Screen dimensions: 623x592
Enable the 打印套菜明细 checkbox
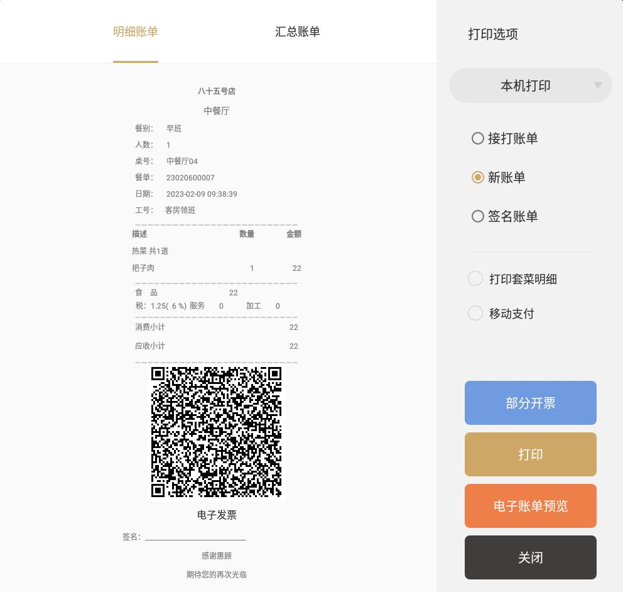tap(475, 278)
